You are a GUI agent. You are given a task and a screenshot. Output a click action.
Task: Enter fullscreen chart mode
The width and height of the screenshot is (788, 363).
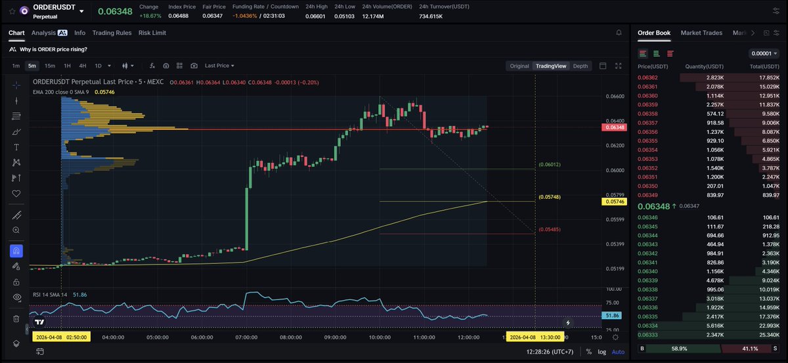(x=619, y=66)
